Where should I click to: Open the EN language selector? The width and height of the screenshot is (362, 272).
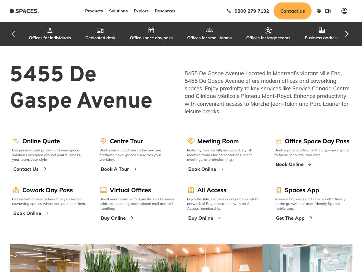coord(328,11)
